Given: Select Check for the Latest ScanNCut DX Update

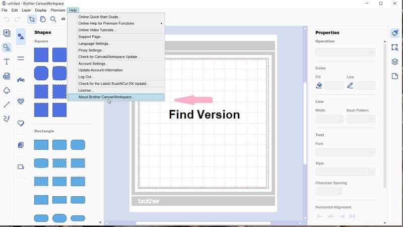Looking at the screenshot, I should pos(116,84).
